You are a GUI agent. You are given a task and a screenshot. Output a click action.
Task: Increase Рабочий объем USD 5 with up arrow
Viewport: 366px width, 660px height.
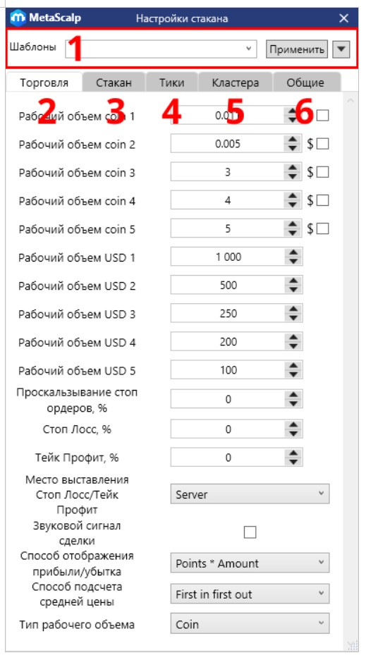click(x=293, y=366)
